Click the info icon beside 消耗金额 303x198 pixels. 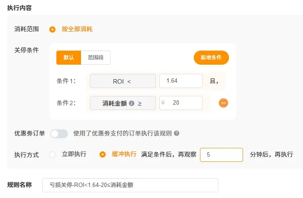click(132, 103)
